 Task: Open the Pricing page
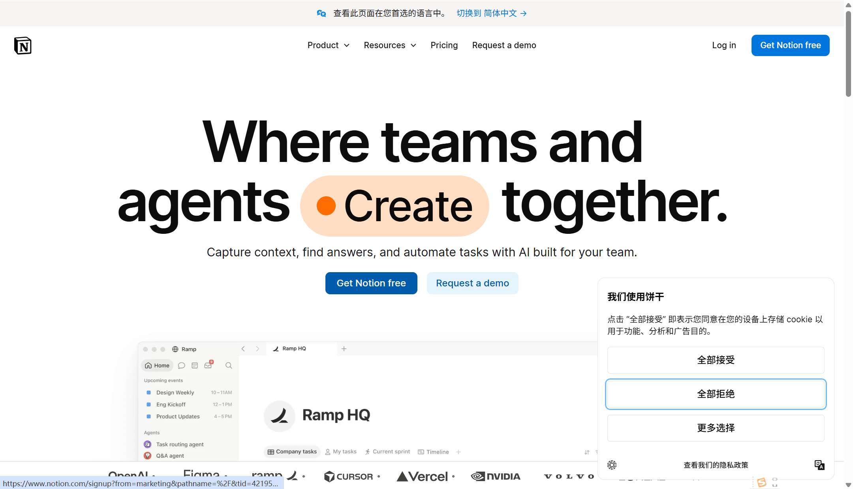pos(444,45)
